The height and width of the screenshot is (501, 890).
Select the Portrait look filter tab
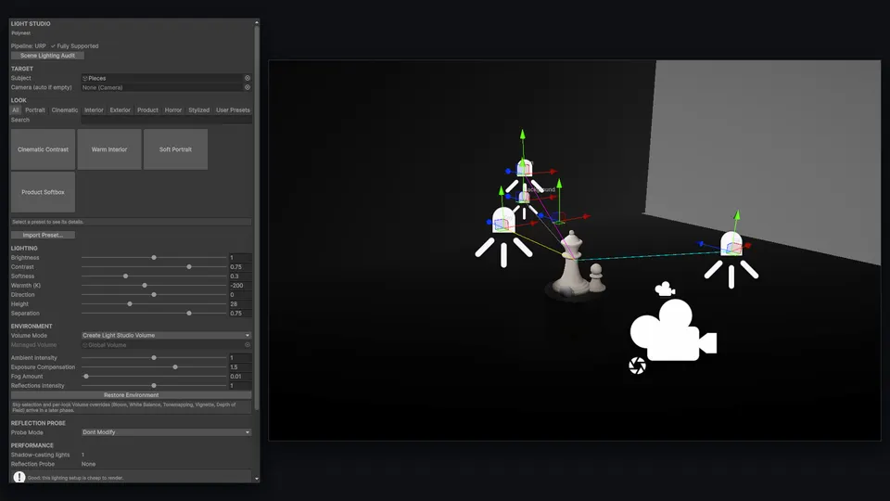pos(35,110)
